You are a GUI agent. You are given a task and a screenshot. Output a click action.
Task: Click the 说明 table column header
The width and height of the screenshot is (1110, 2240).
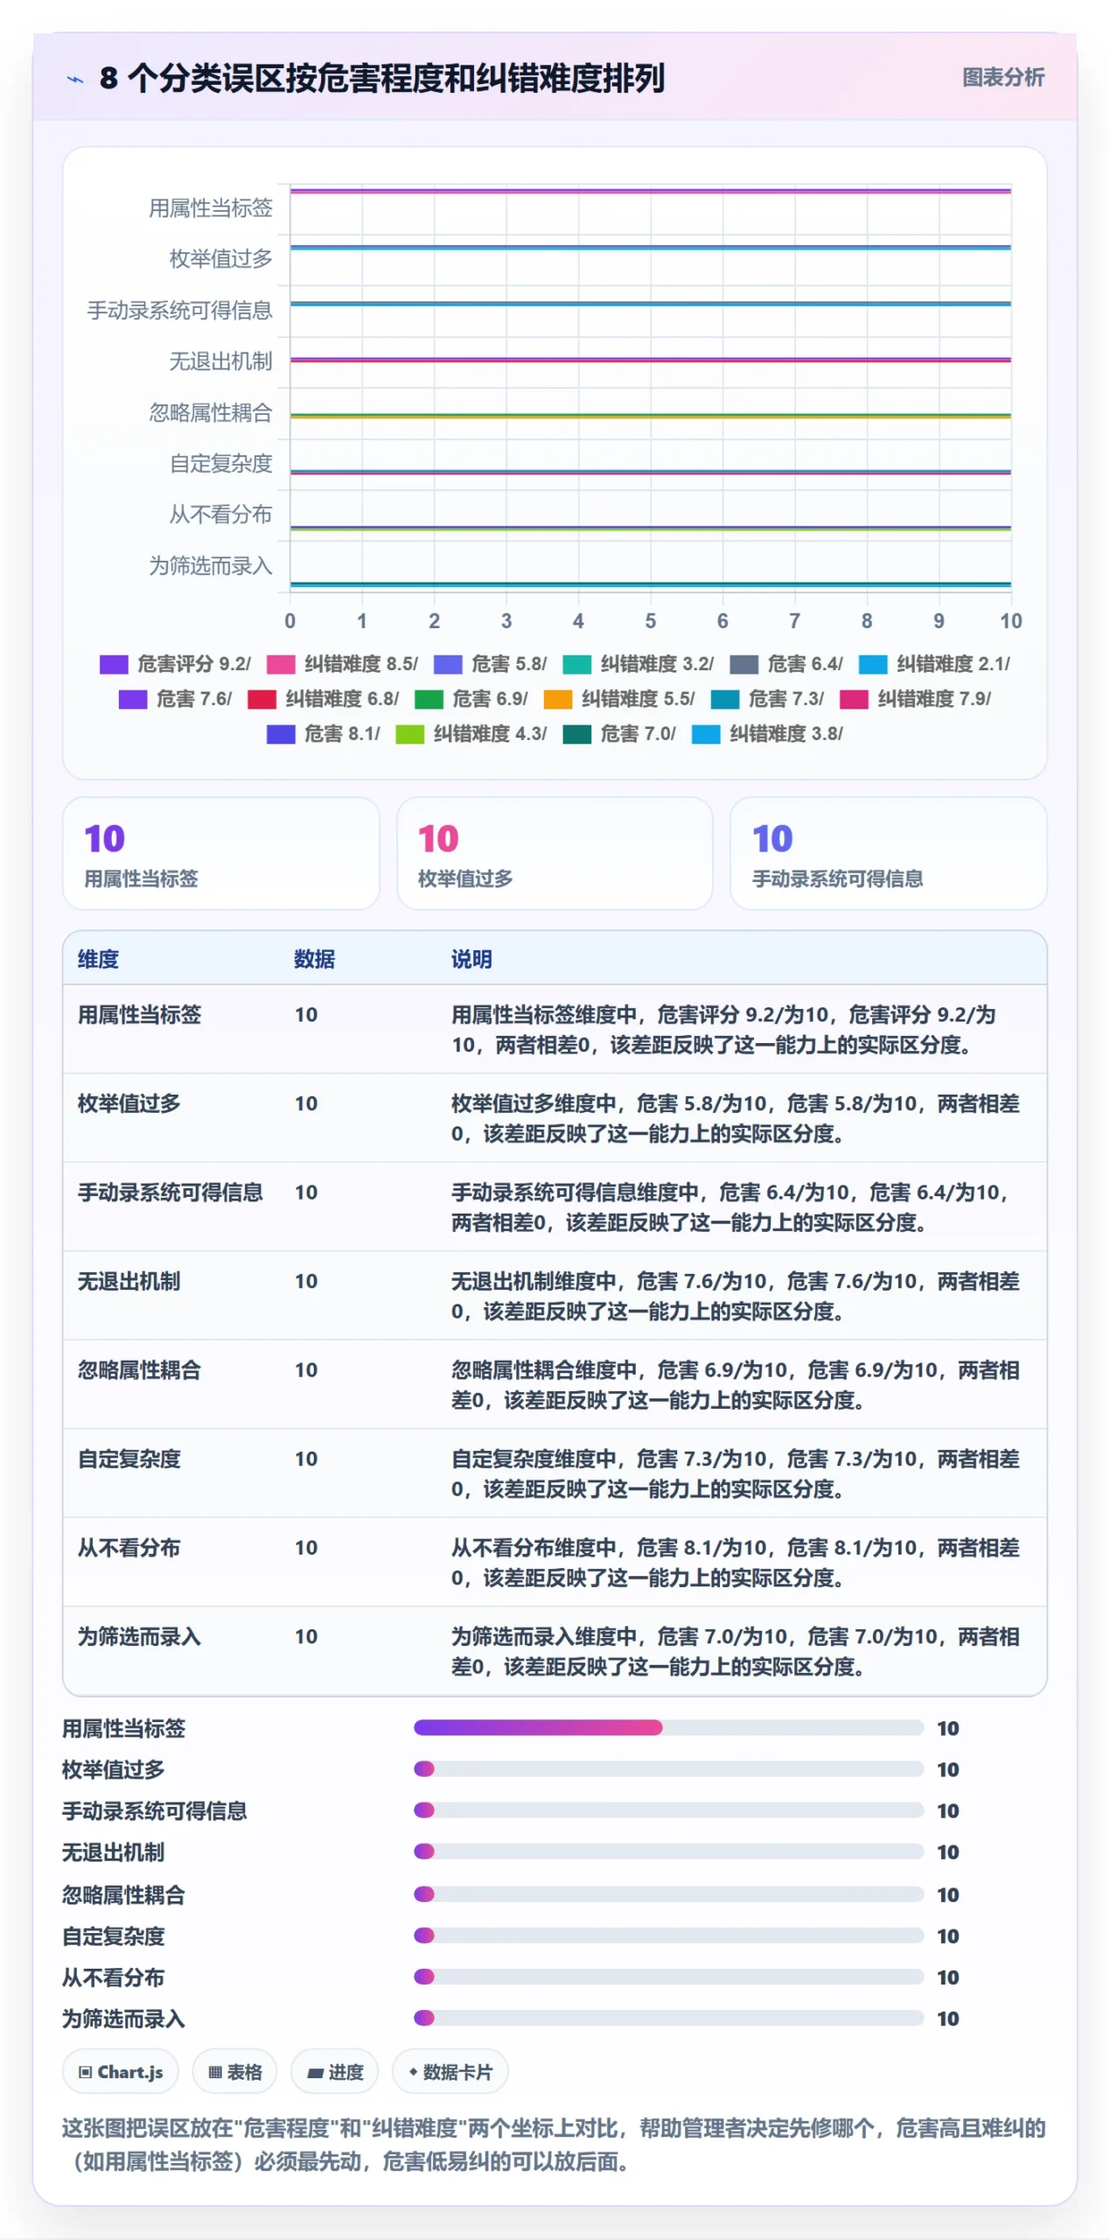471,959
